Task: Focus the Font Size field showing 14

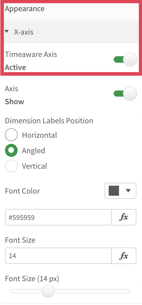Action: coord(58,256)
